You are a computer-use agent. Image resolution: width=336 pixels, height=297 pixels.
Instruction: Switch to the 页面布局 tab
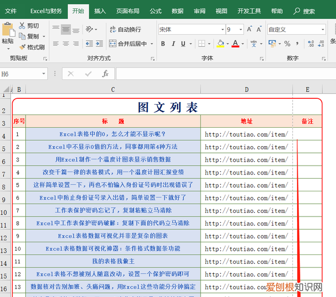(128, 11)
